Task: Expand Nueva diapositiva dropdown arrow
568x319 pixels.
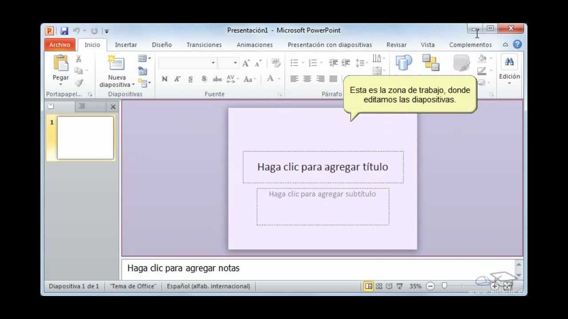Action: tap(133, 85)
